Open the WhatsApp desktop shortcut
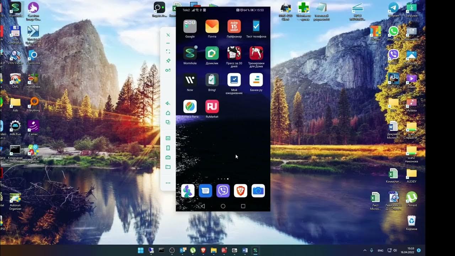 [x=394, y=33]
